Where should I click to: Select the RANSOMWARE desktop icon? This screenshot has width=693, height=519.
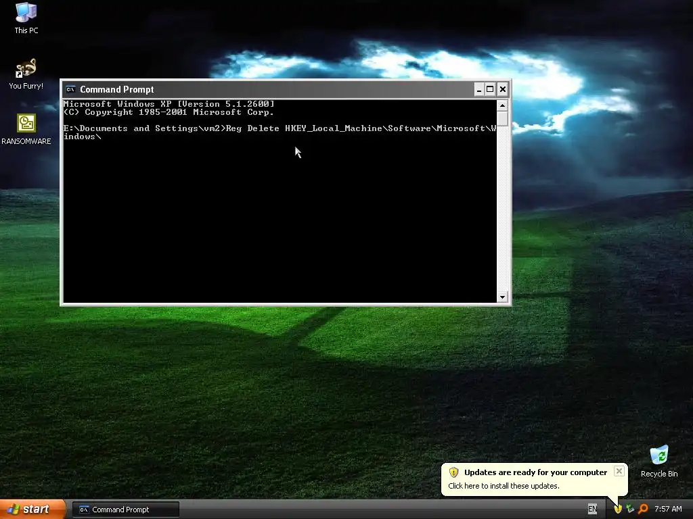coord(26,129)
